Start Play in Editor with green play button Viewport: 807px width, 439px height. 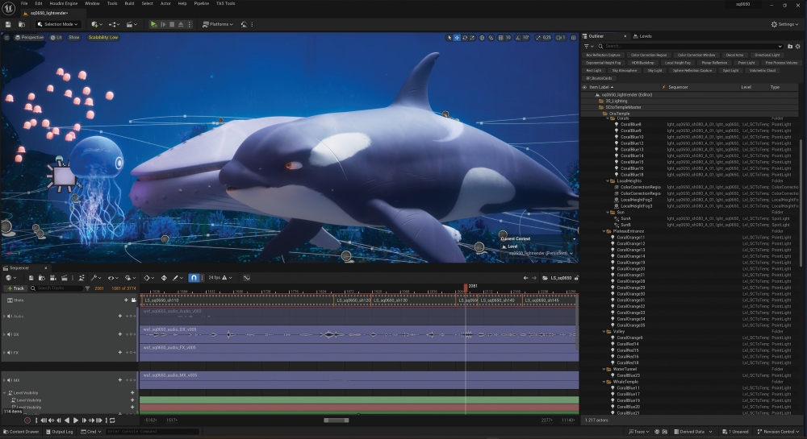[153, 24]
